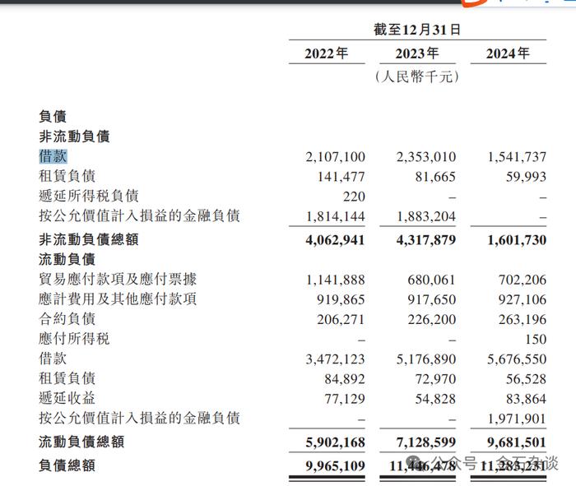Click the highlighted 借款 label
576x486 pixels.
coord(53,156)
